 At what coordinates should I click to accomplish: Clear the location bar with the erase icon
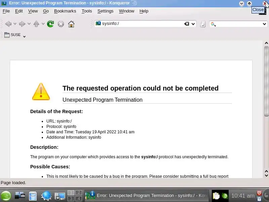[x=187, y=24]
